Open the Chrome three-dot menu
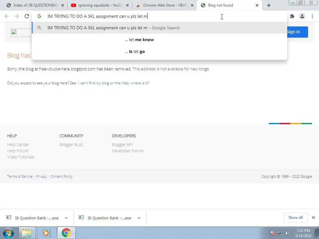 coord(312,16)
